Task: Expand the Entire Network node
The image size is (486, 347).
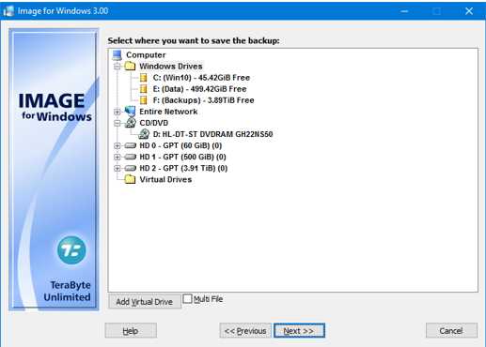Action: point(118,112)
